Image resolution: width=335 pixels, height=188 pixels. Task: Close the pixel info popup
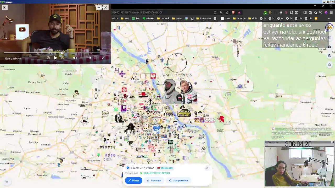(207, 168)
